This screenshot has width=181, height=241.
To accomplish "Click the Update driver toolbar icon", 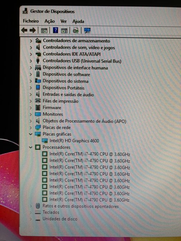I will coord(76,30).
